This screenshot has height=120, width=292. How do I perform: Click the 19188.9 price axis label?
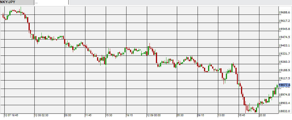284,70
